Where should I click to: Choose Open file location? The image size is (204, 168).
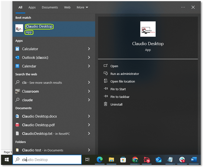pos(123,81)
